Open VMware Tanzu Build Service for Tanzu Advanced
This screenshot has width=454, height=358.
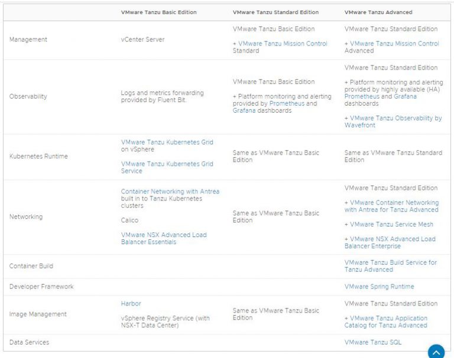pos(391,266)
